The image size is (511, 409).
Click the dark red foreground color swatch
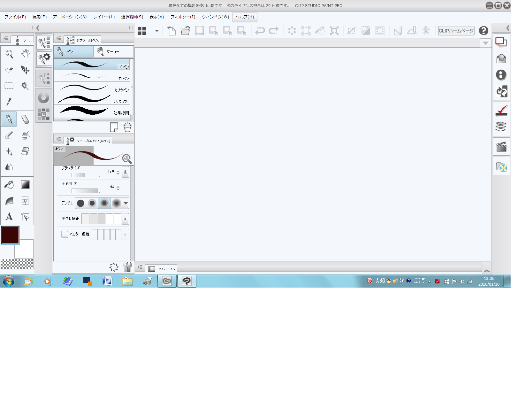tap(10, 235)
